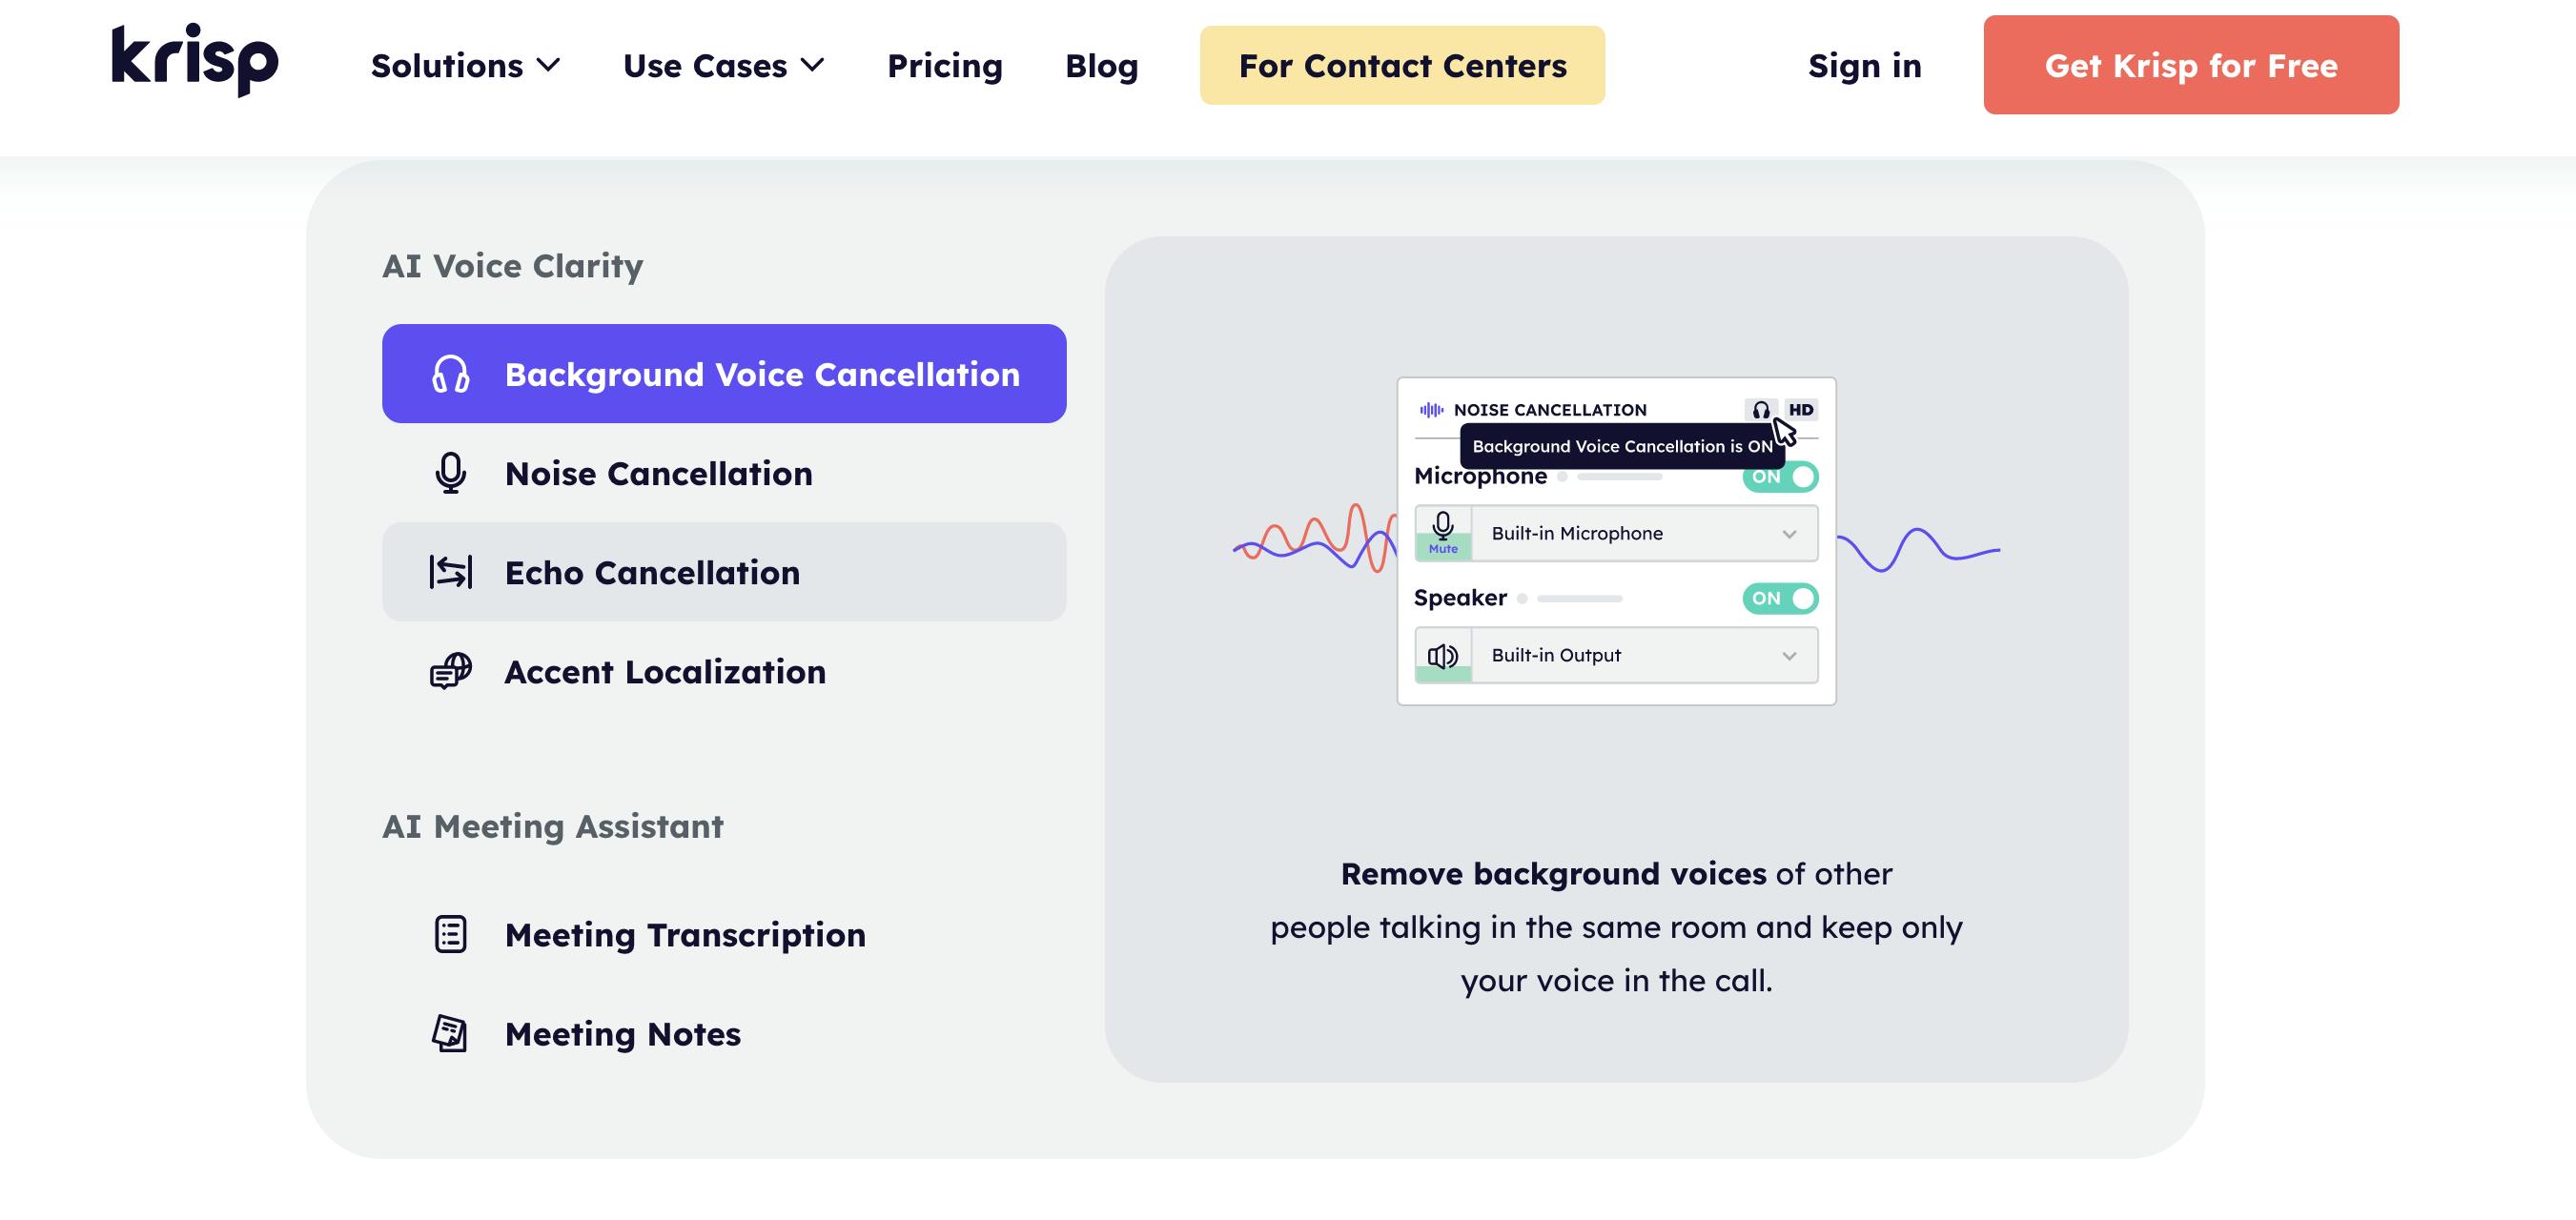Click the microphone icon beside Noise Cancellation
Image resolution: width=2576 pixels, height=1220 pixels.
450,473
